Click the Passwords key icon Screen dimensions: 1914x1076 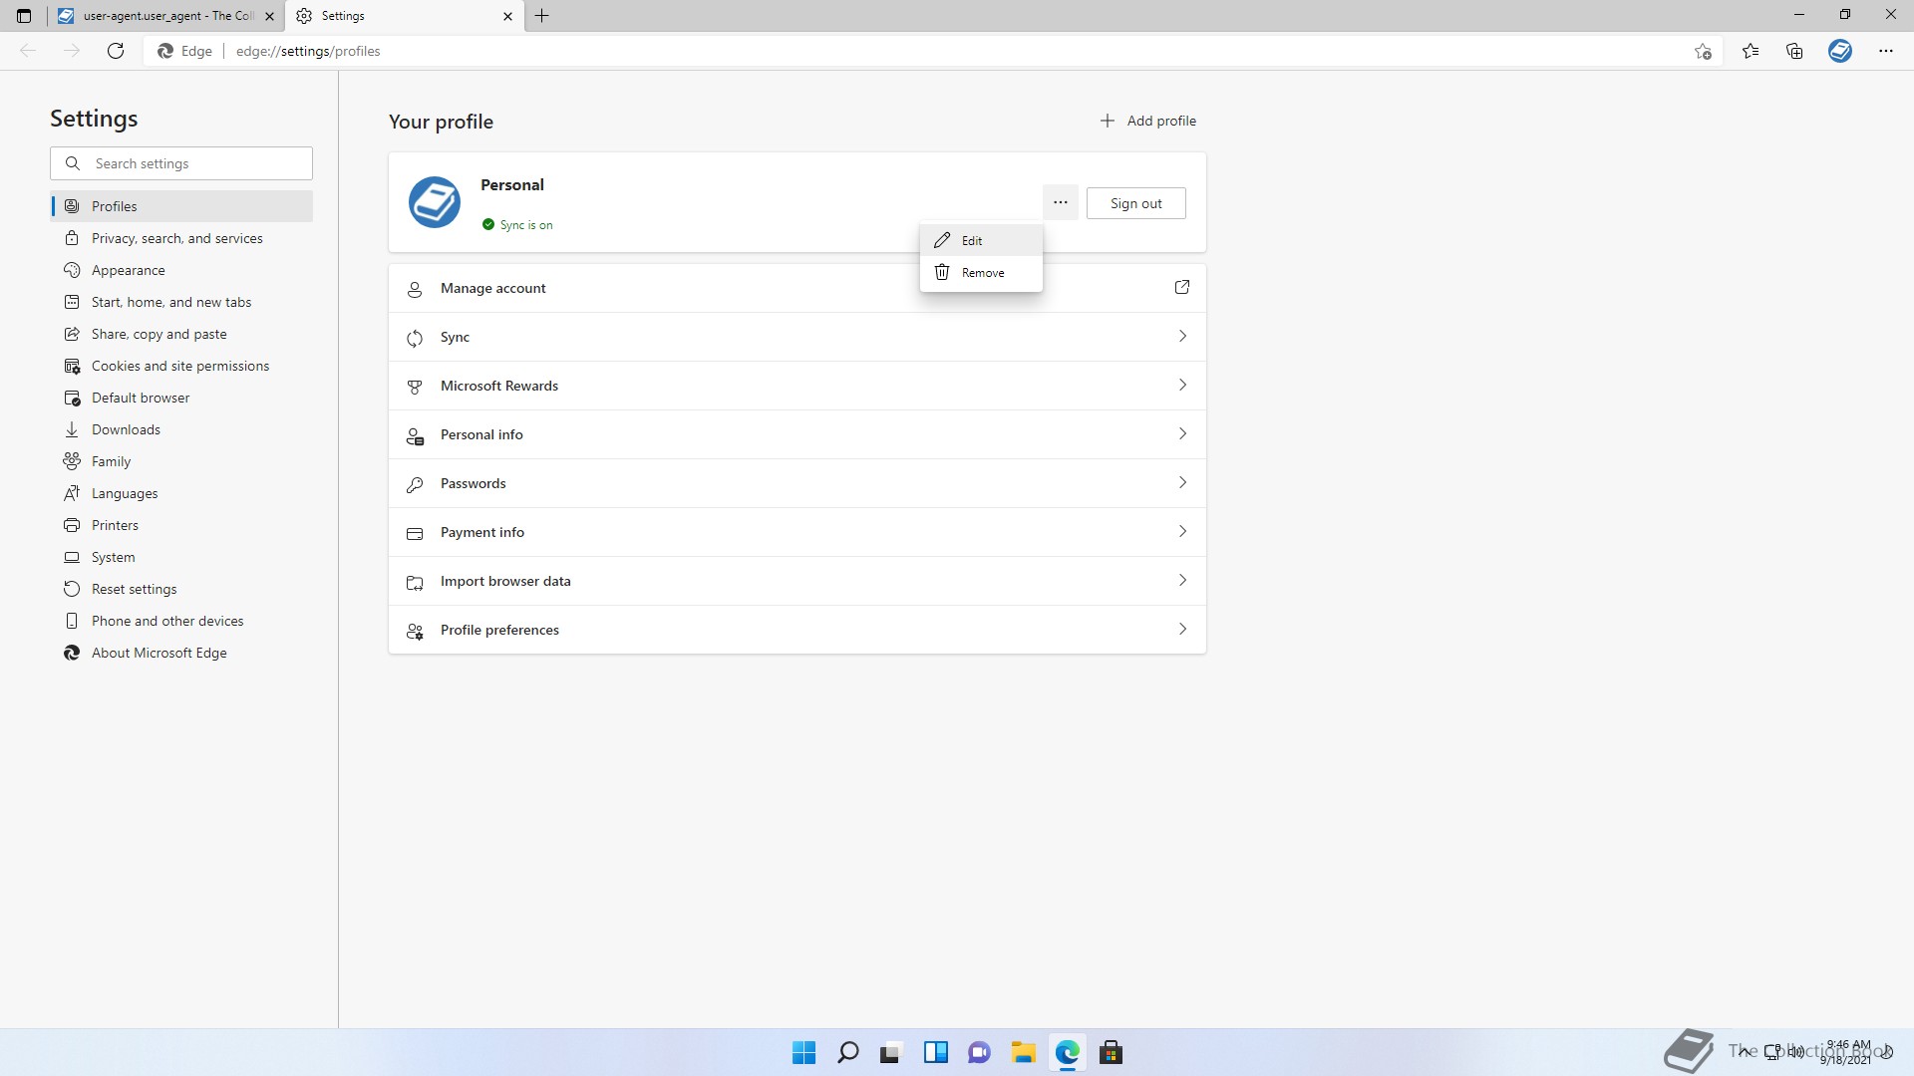click(415, 484)
